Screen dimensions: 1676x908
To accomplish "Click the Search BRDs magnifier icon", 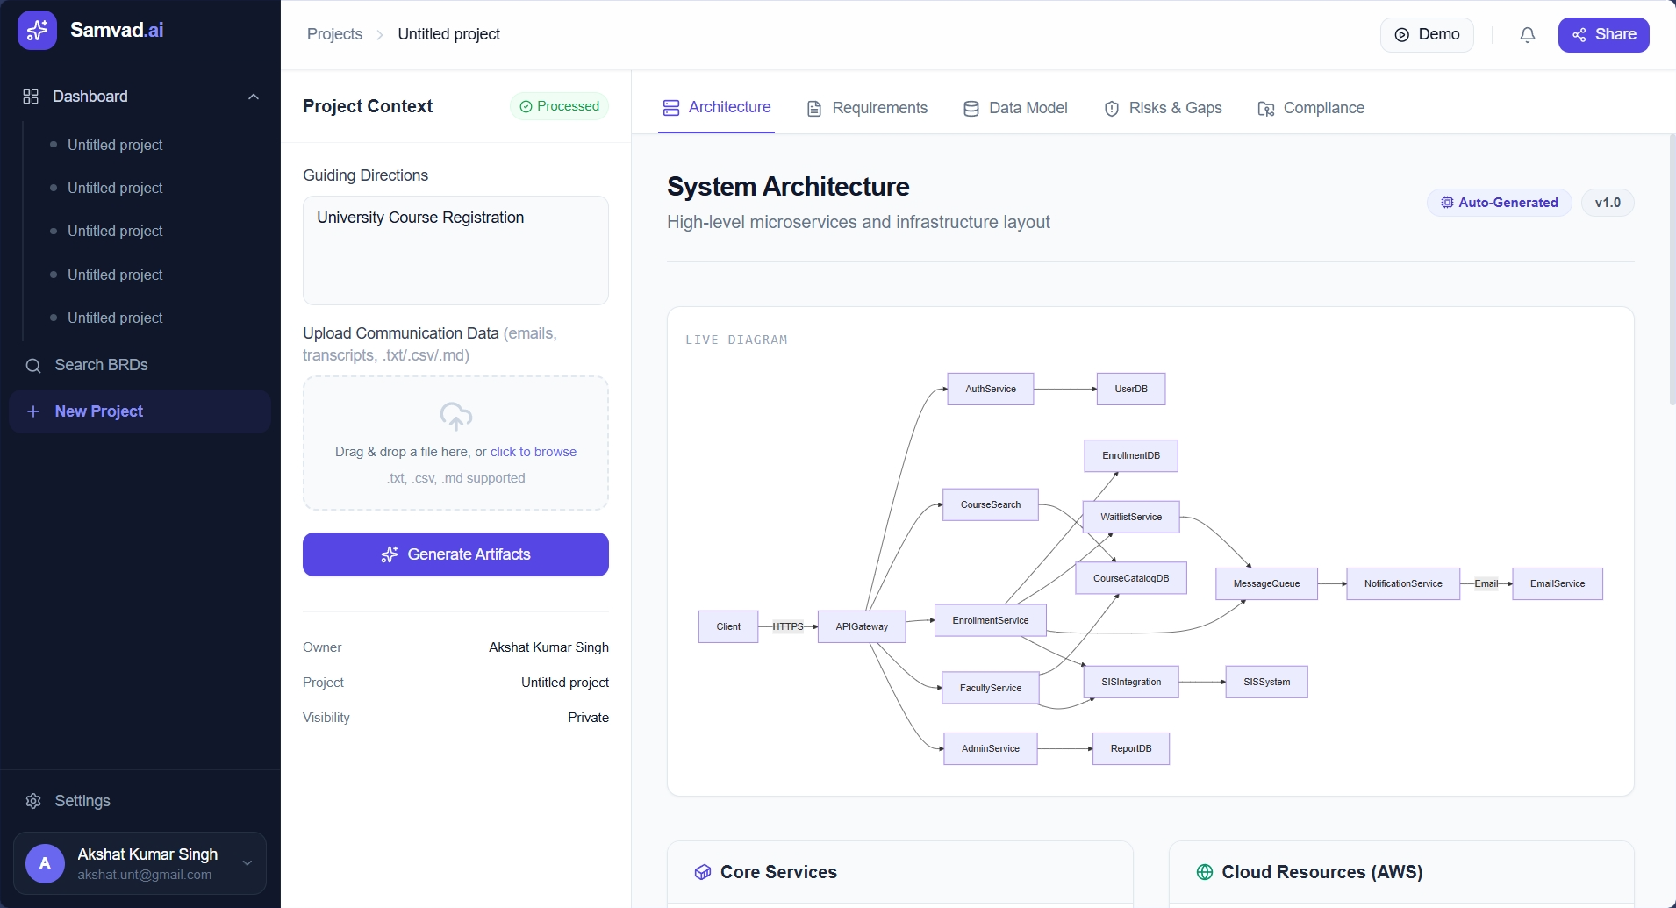I will pyautogui.click(x=33, y=365).
